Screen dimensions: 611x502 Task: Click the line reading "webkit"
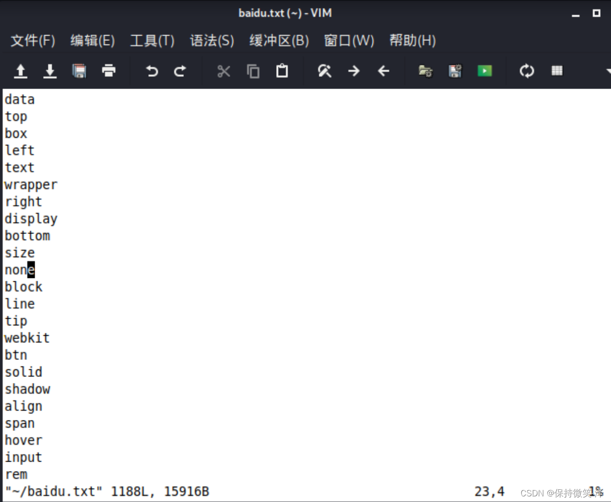coord(27,338)
